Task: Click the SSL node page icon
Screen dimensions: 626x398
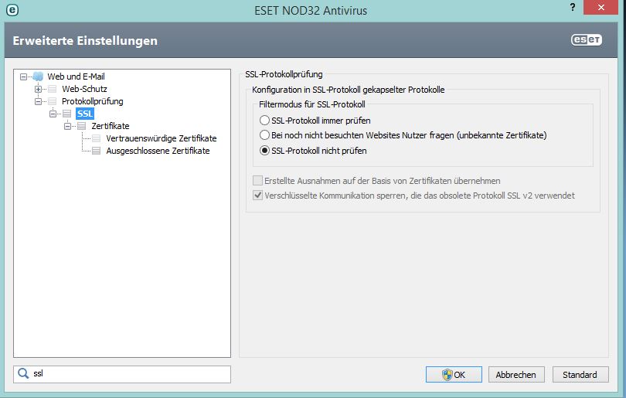Action: click(x=66, y=114)
